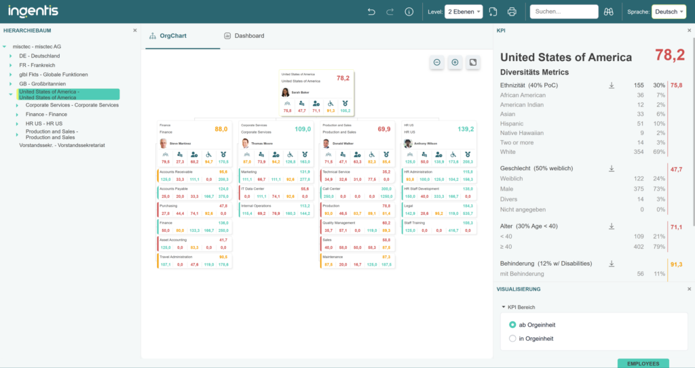695x368 pixels.
Task: Click the Maintenance unit box
Action: coord(357,261)
